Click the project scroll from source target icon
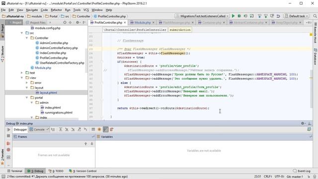 pyautogui.click(x=65, y=22)
